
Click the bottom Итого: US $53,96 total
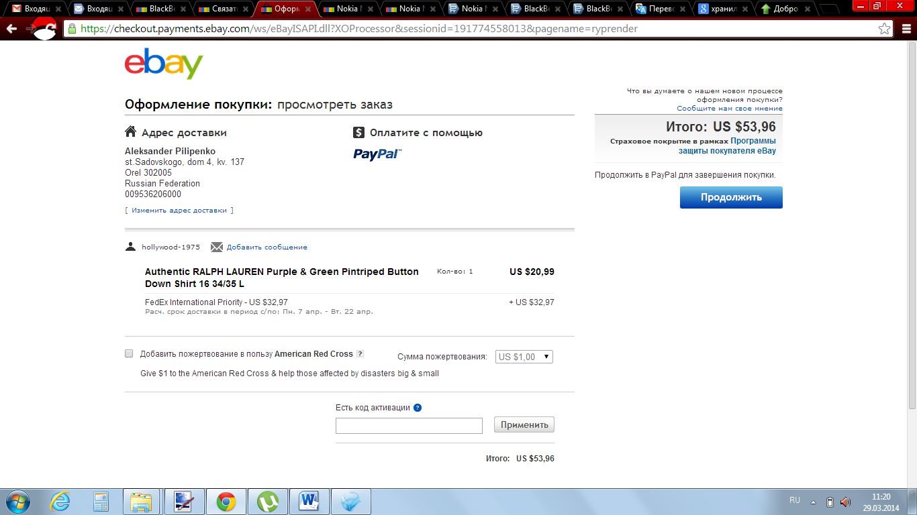(x=520, y=459)
